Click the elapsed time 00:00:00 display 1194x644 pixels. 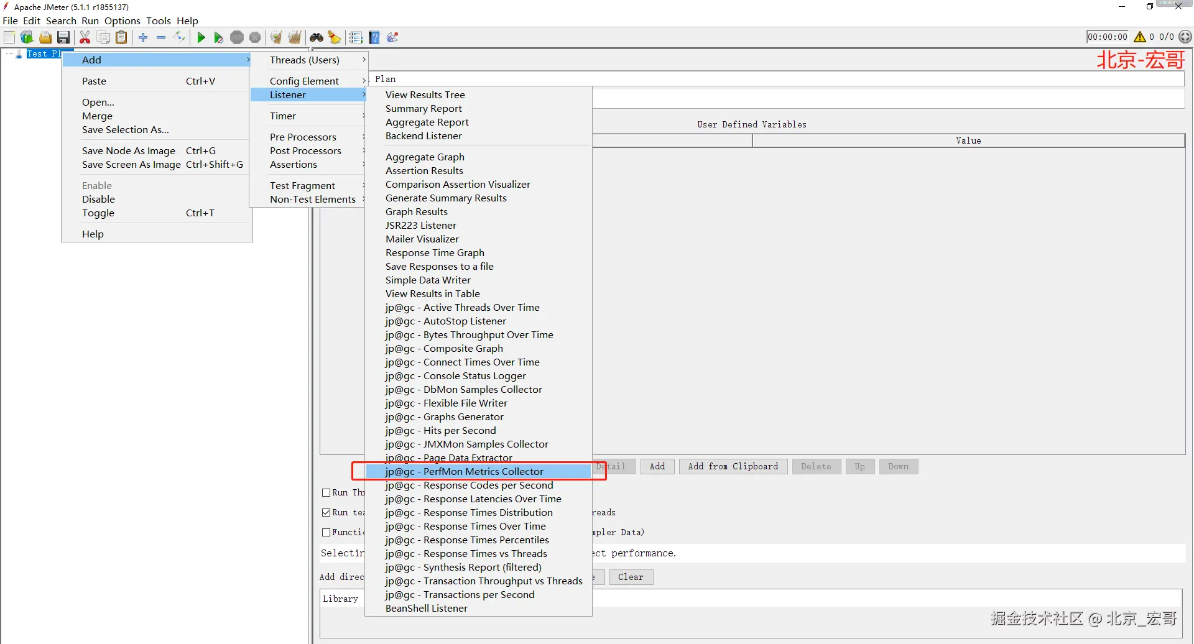point(1107,37)
